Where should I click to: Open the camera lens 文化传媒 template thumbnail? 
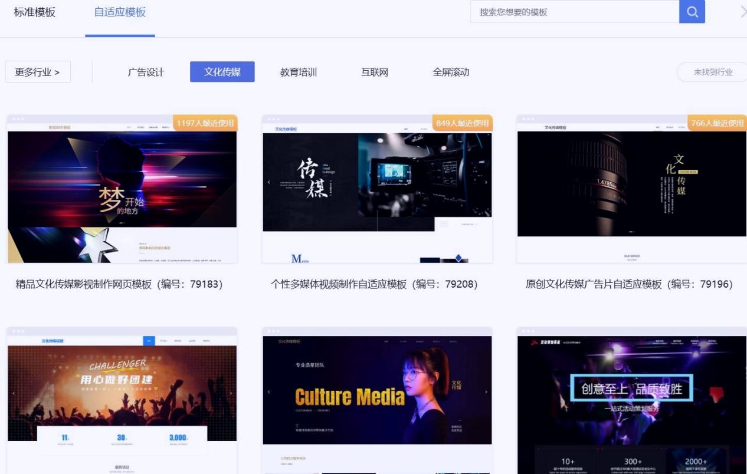632,189
